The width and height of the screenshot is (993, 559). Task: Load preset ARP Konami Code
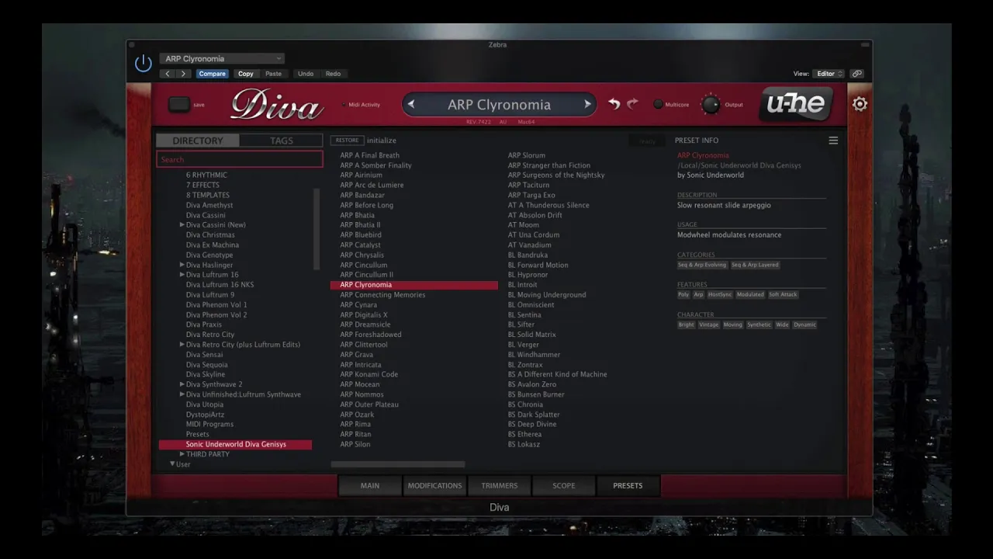click(x=369, y=374)
